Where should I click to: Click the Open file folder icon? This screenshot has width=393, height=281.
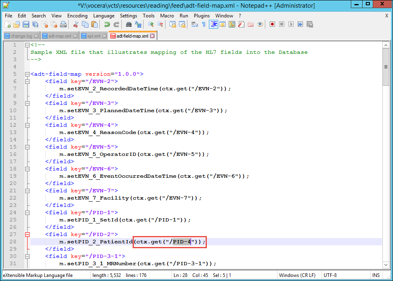pos(17,25)
